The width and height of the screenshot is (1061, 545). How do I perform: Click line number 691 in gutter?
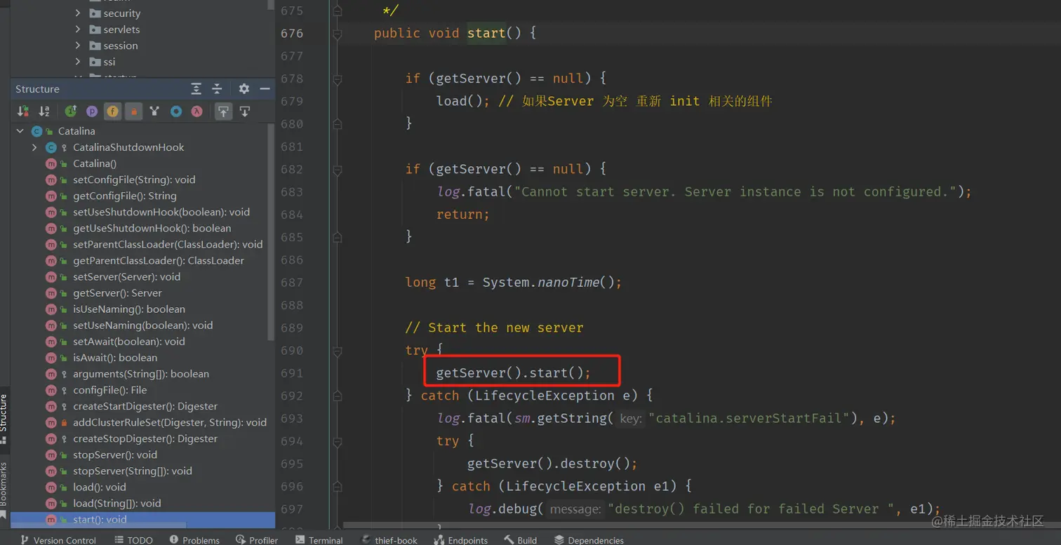pyautogui.click(x=292, y=373)
